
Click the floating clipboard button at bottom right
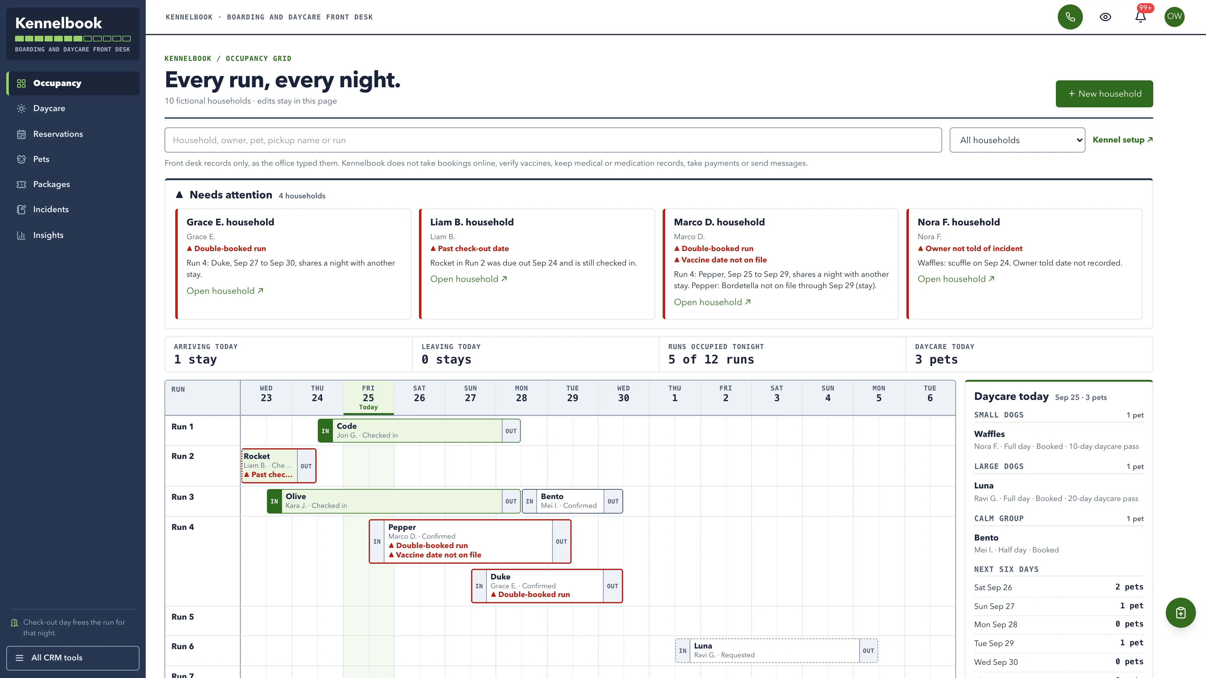pos(1180,612)
